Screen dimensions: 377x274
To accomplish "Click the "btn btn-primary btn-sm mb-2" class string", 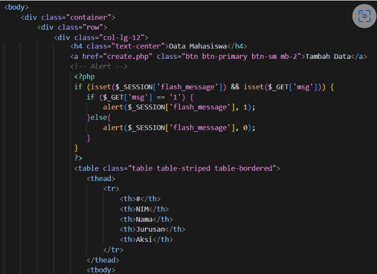I will (241, 56).
